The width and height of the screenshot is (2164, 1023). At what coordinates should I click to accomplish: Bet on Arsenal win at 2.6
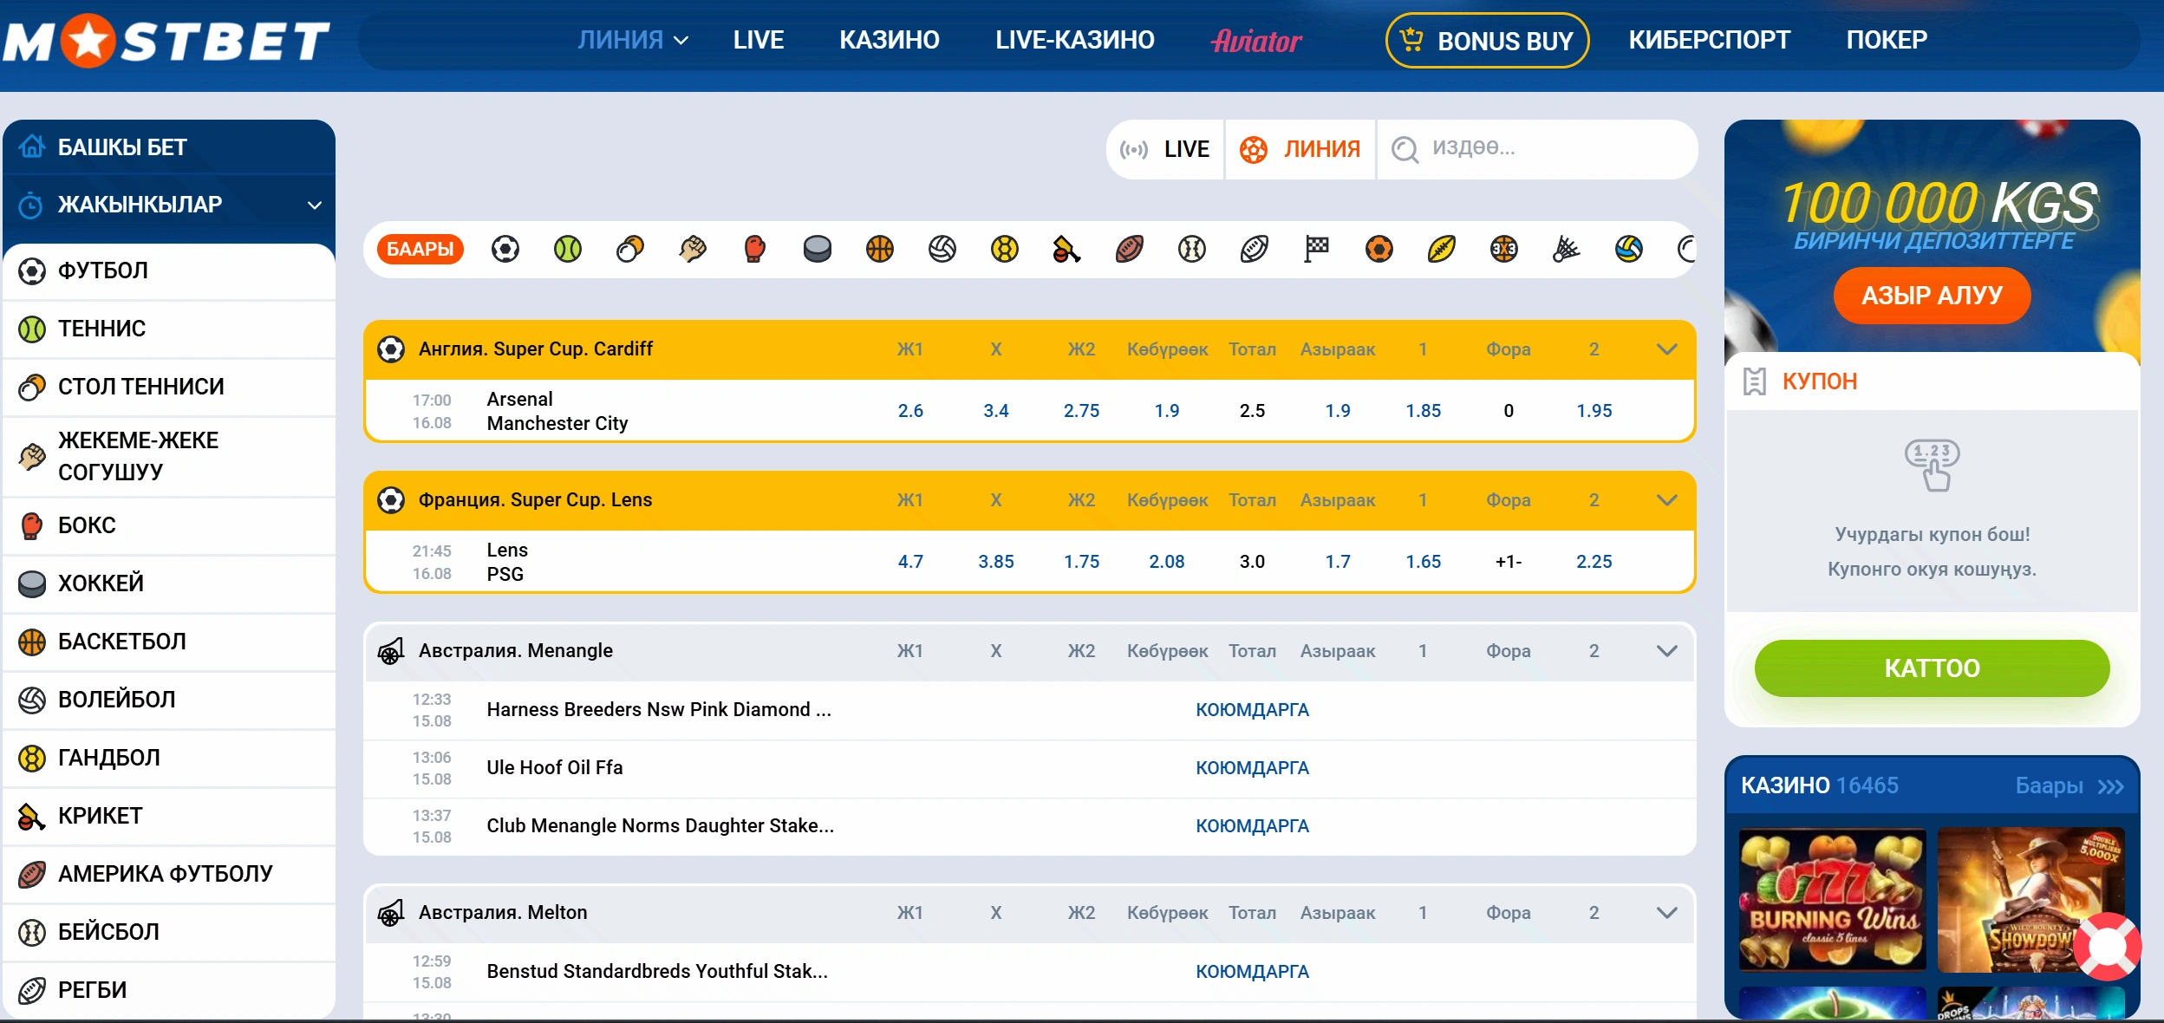pyautogui.click(x=910, y=411)
